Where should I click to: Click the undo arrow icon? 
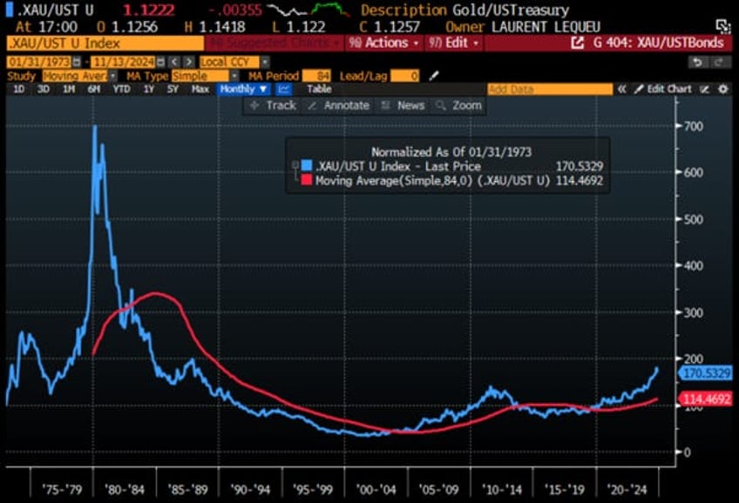696,62
